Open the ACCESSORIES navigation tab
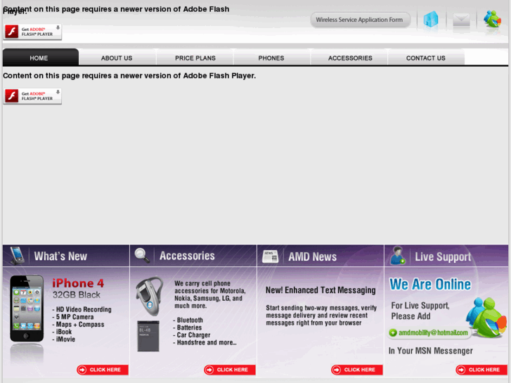The width and height of the screenshot is (511, 383). click(x=350, y=58)
